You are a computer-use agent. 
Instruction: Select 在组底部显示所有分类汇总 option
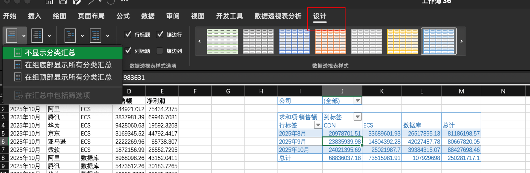pos(63,65)
